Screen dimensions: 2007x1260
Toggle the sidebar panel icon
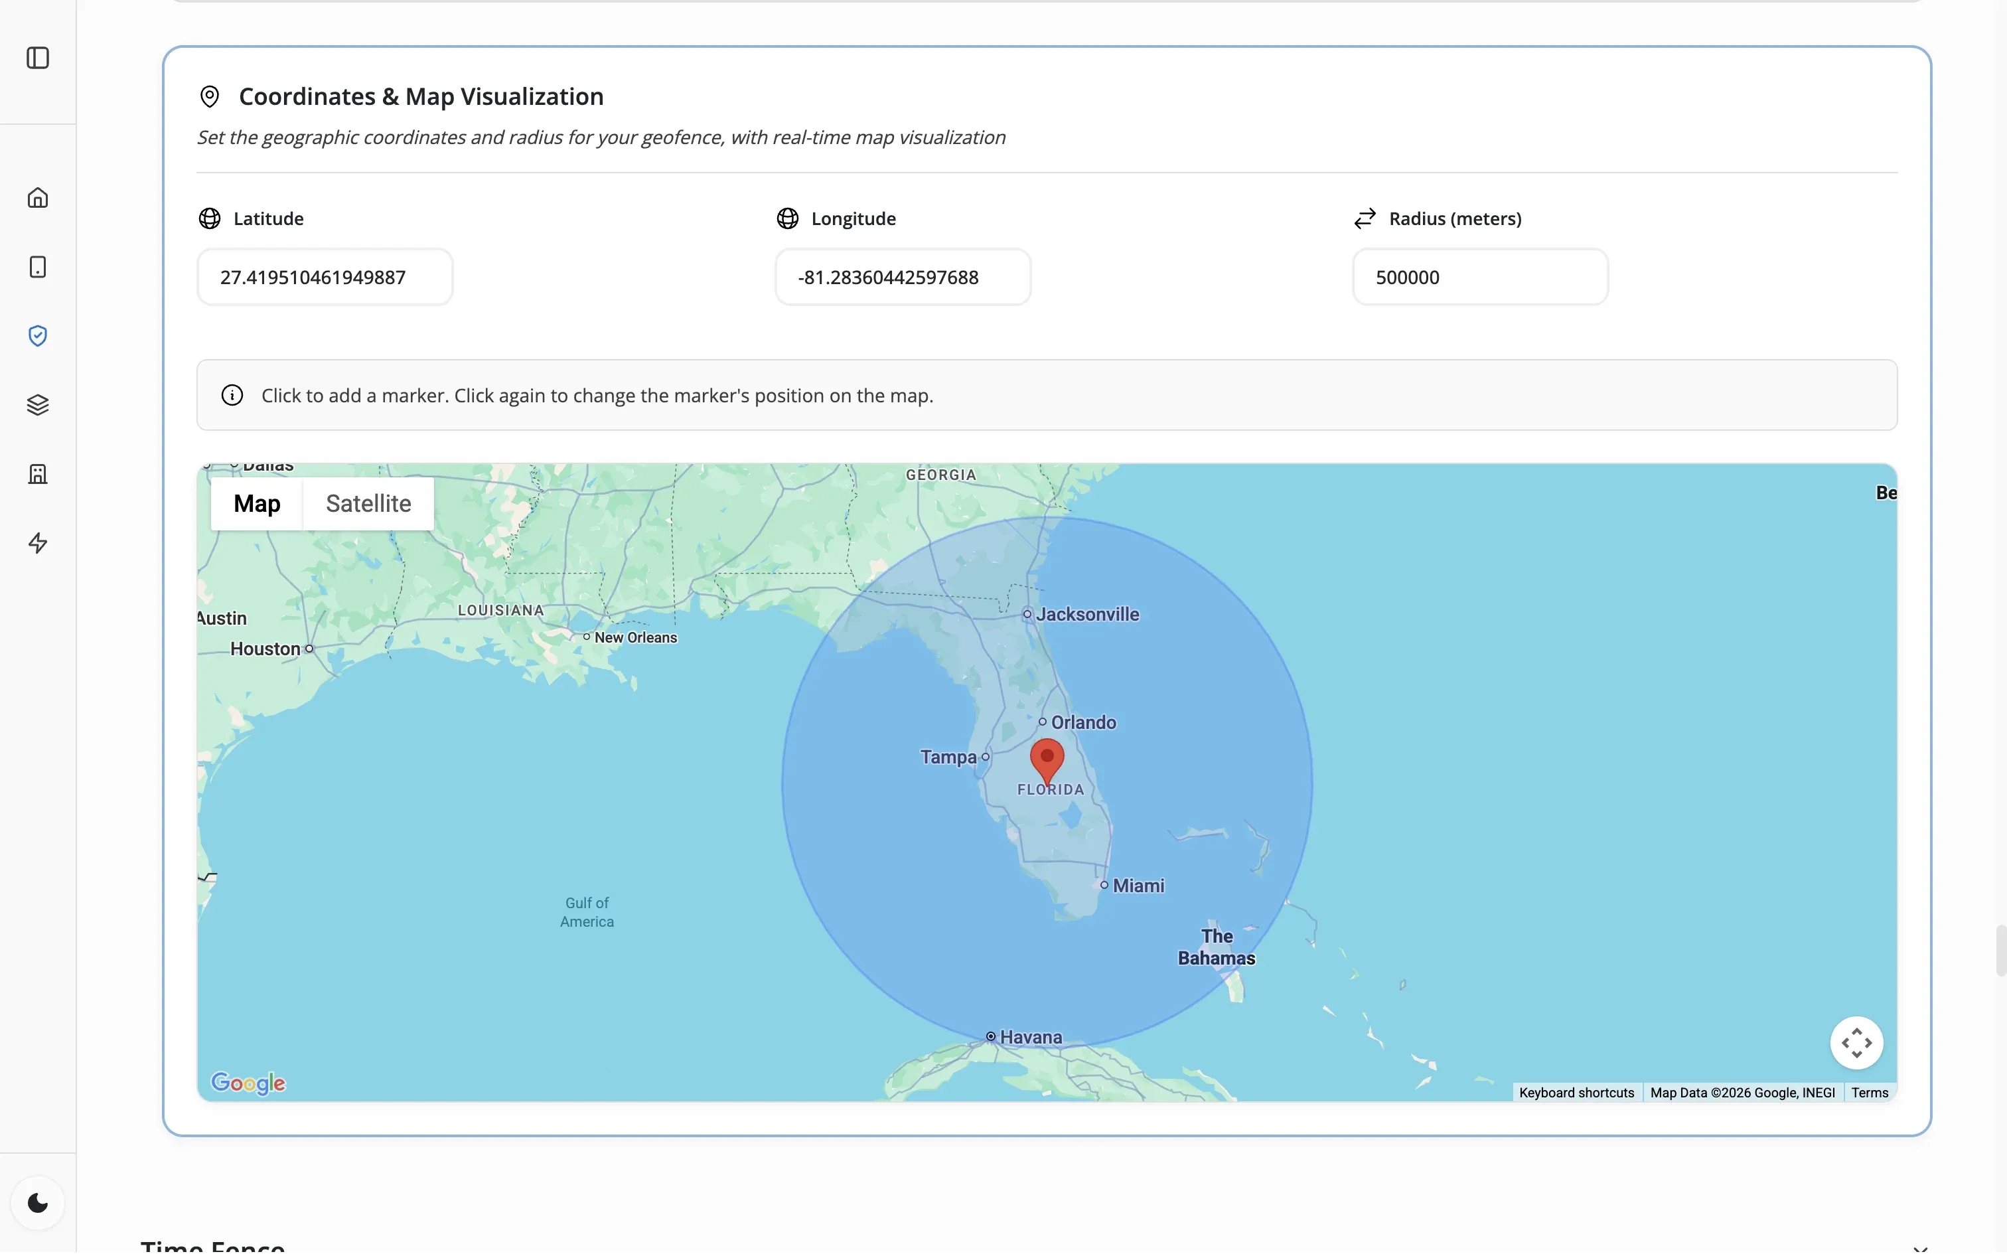37,58
